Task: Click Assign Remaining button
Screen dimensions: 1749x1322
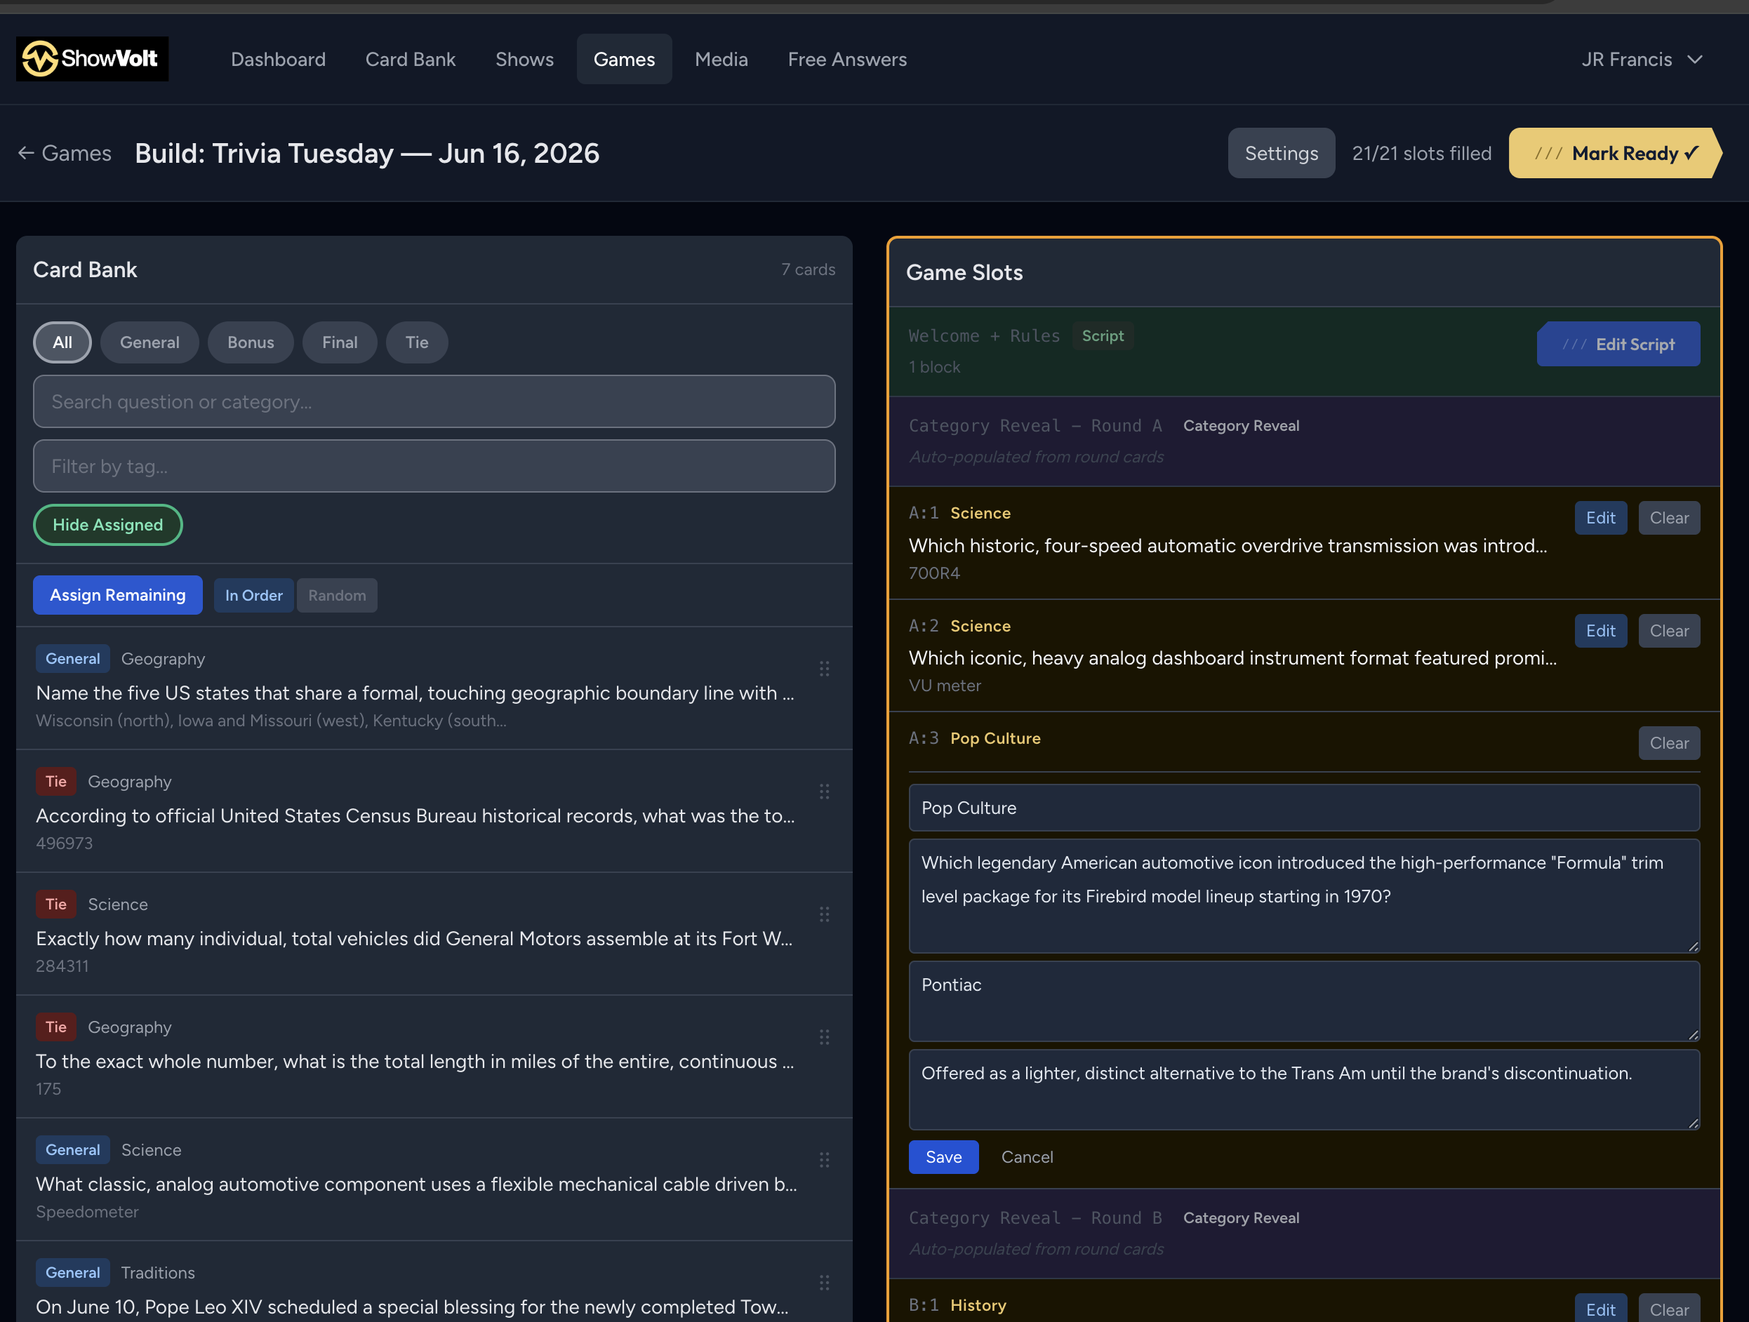Action: pos(118,594)
